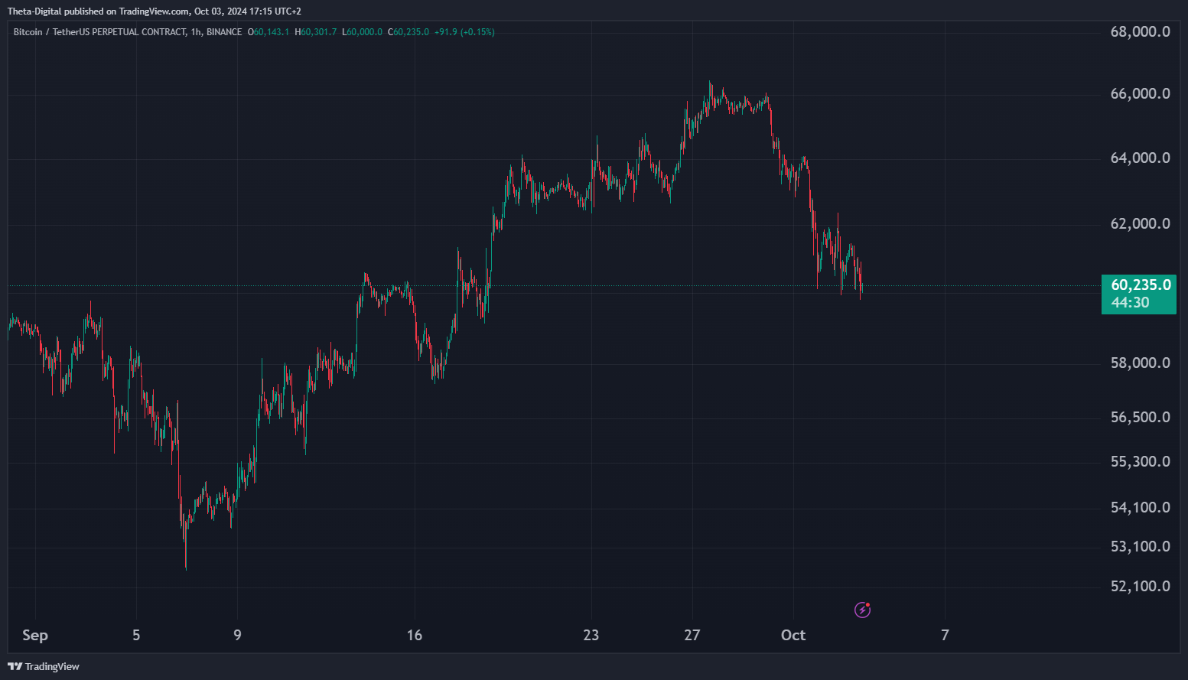Click the purple lightning event marker icon
The width and height of the screenshot is (1188, 680).
[x=862, y=610]
